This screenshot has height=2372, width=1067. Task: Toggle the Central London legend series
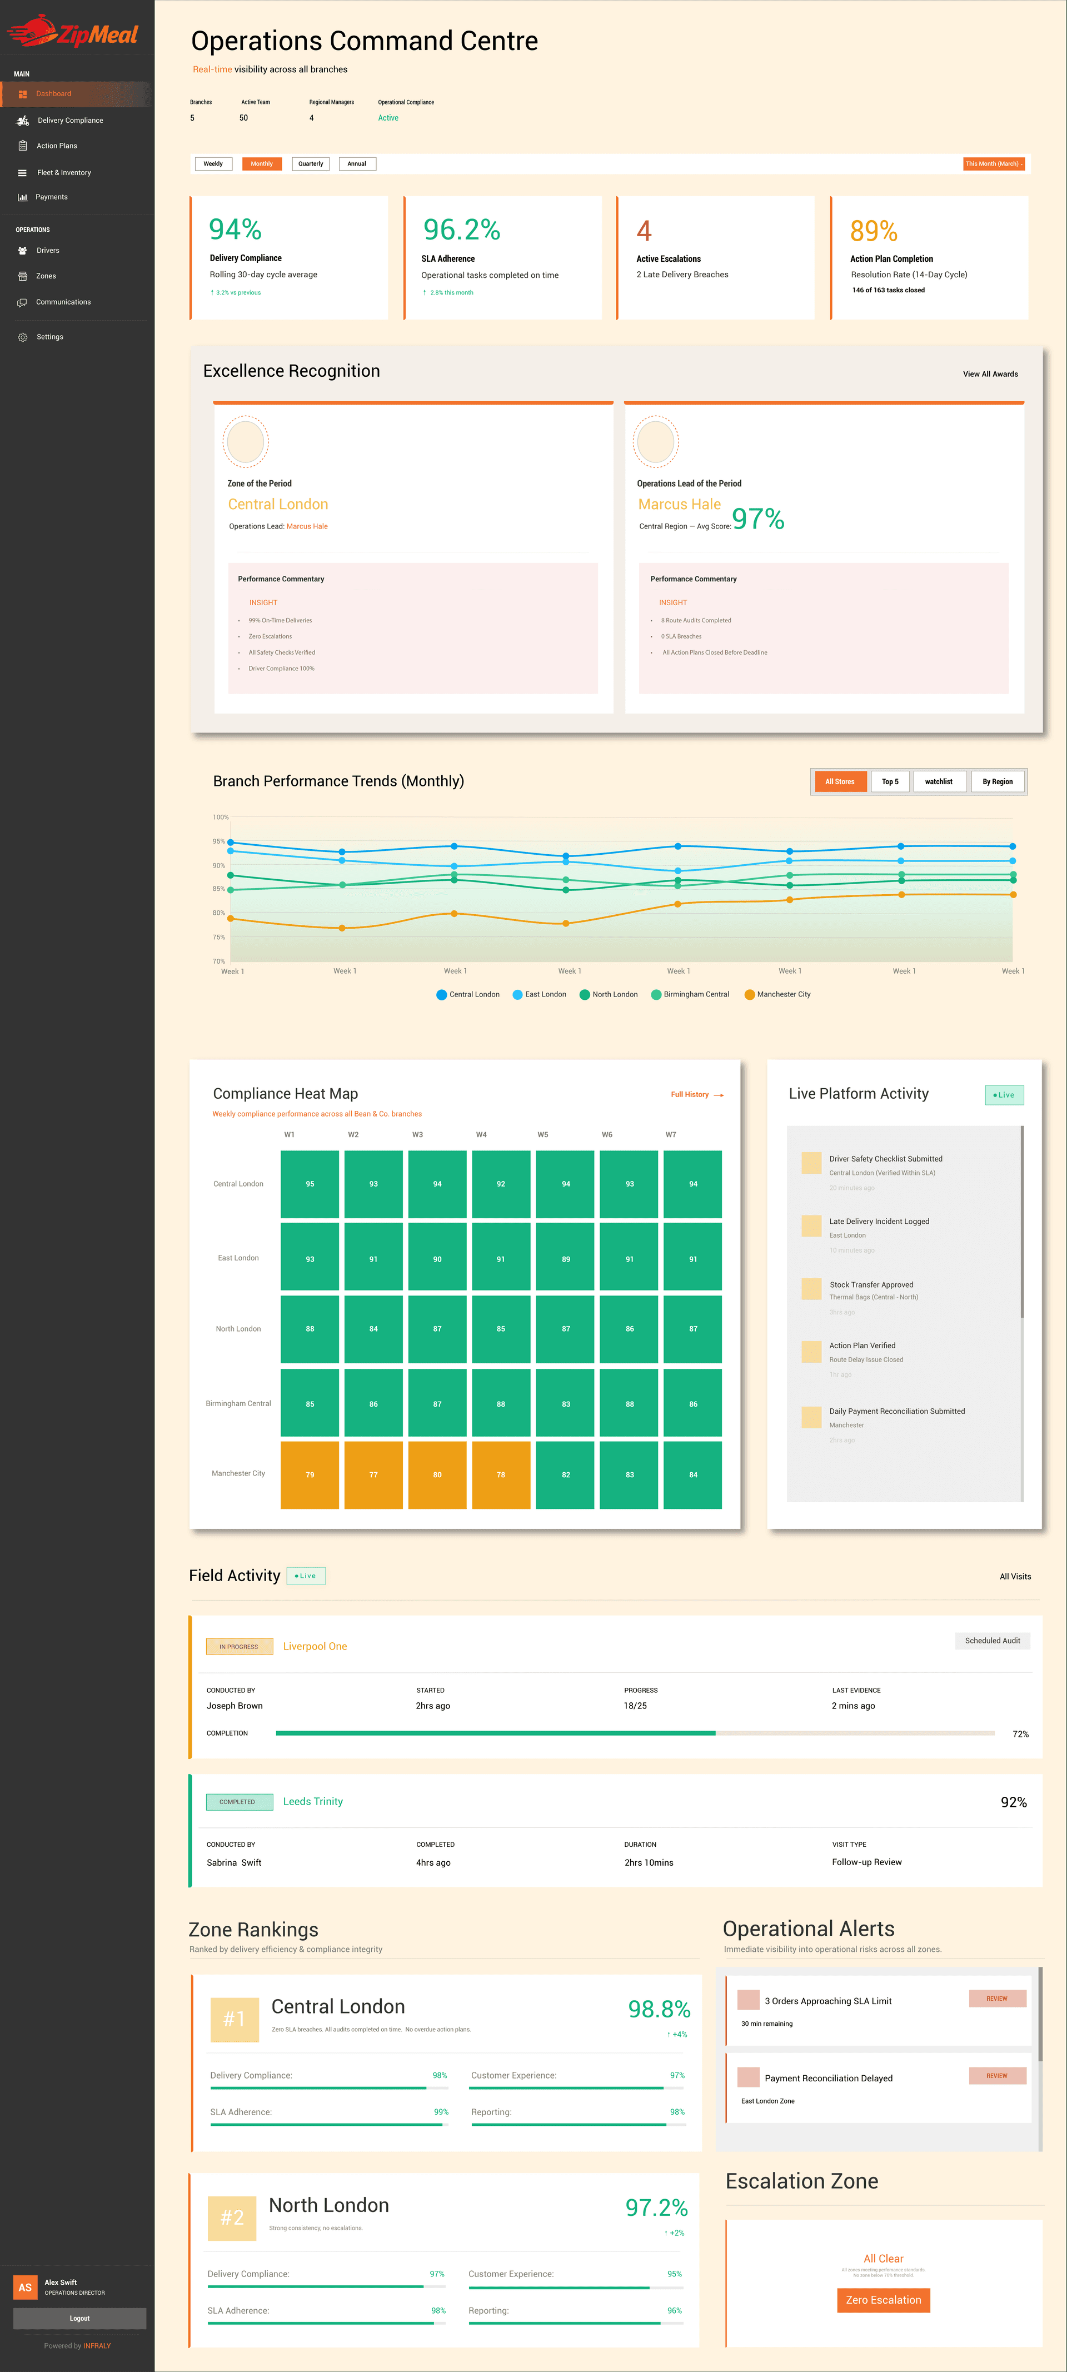[x=468, y=994]
